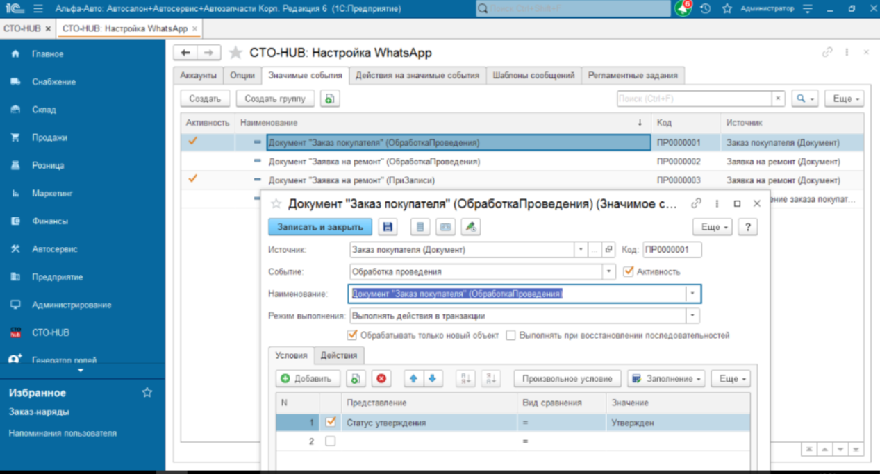
Task: Add the dialog record to favorites star
Action: click(276, 204)
